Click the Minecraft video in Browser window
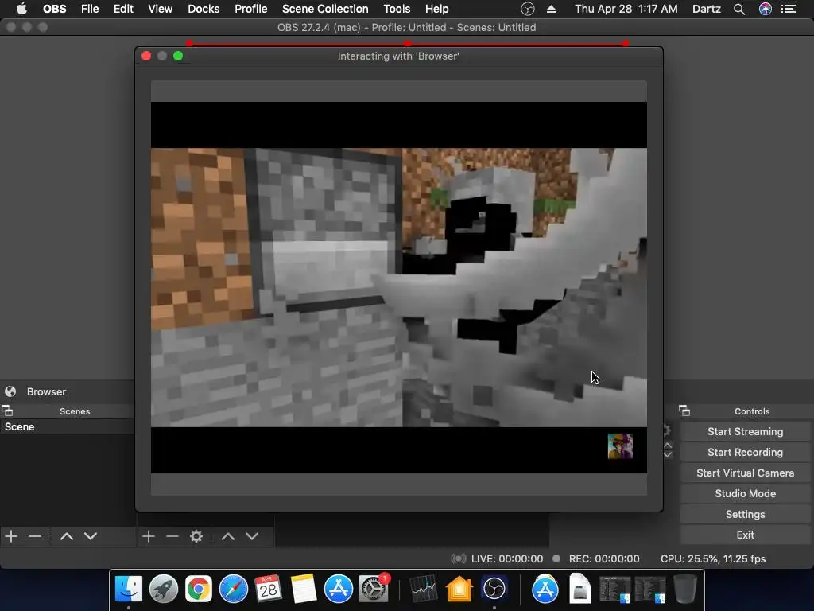This screenshot has height=611, width=814. [399, 287]
